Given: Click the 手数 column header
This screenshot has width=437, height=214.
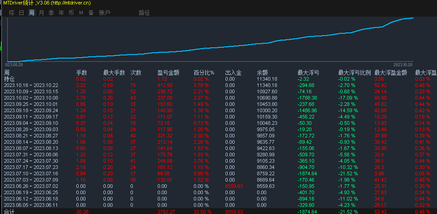Looking at the screenshot, I should 82,73.
